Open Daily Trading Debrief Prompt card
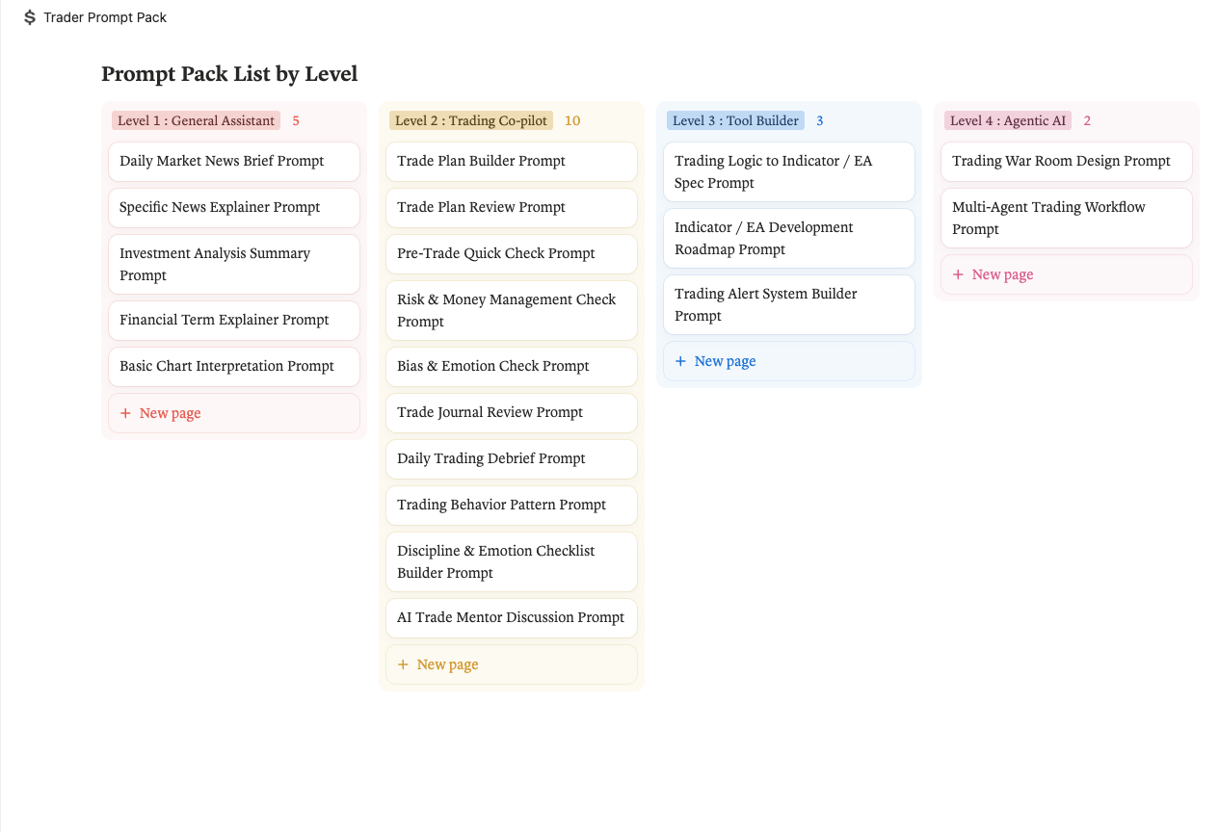This screenshot has height=832, width=1219. [x=512, y=458]
